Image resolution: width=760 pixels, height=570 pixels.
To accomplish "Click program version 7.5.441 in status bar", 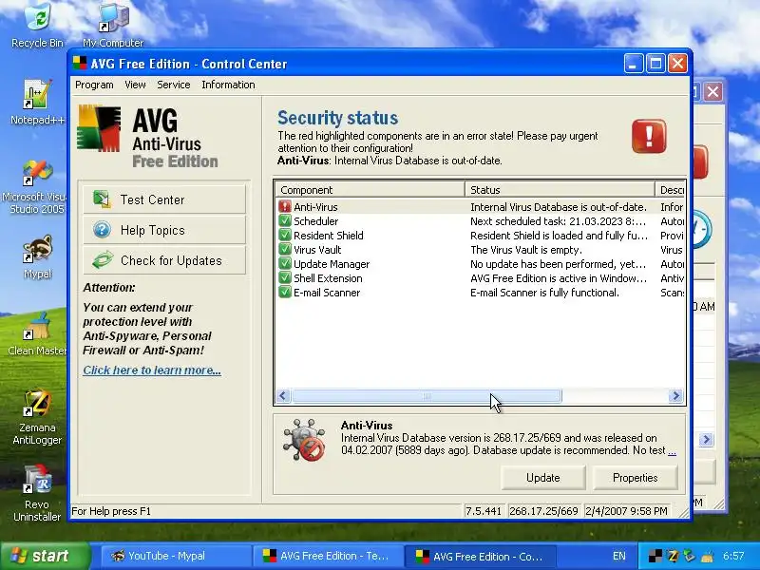I will coord(484,511).
